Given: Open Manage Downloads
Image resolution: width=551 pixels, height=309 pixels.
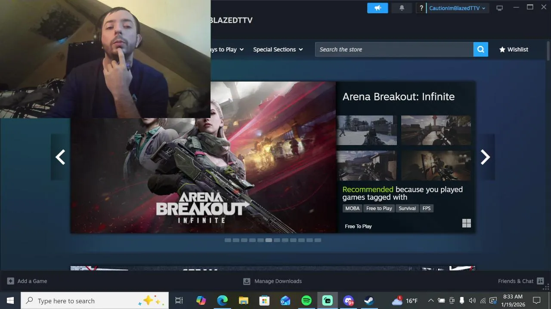Looking at the screenshot, I should point(272,281).
